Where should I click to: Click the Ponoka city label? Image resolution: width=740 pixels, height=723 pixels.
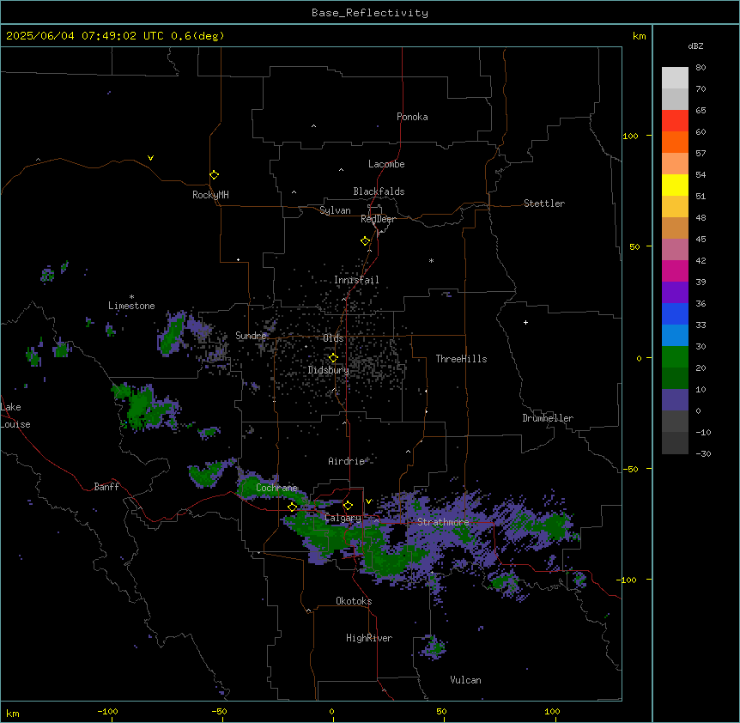(x=412, y=117)
